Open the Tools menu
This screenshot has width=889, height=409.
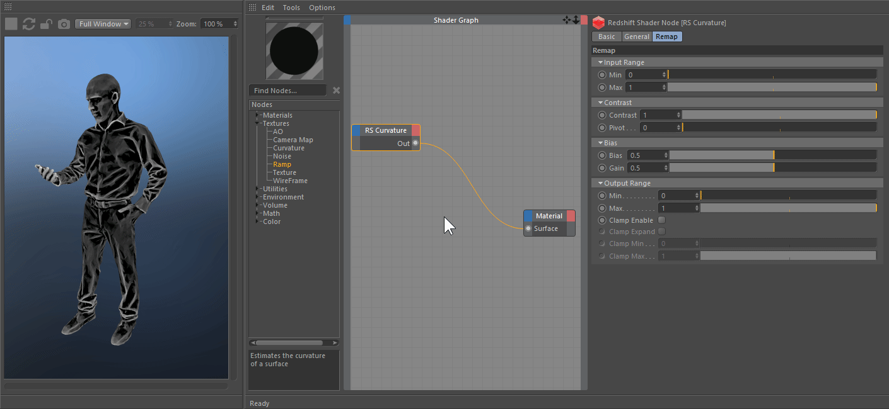(x=291, y=8)
